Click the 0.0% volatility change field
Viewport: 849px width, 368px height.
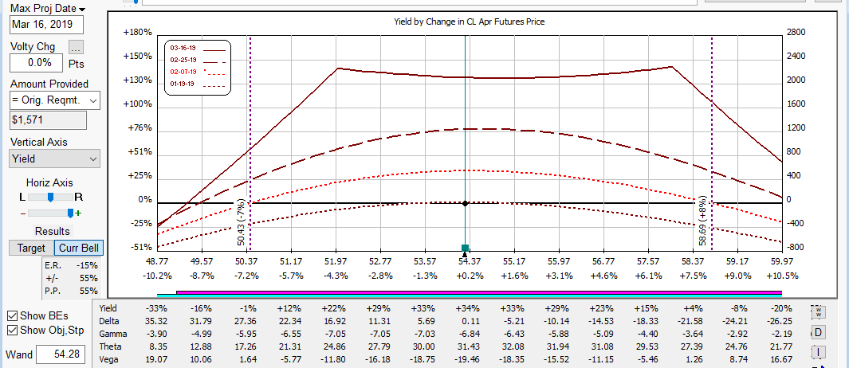tap(38, 63)
